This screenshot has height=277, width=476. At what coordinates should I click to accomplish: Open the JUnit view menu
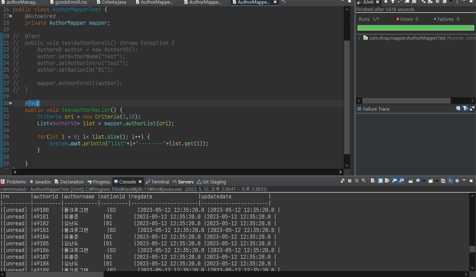457,2
